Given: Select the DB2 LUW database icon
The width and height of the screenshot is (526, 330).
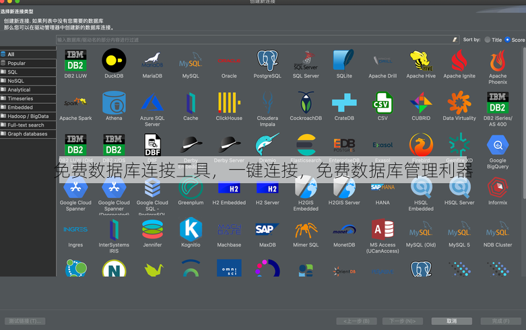Looking at the screenshot, I should coord(75,61).
